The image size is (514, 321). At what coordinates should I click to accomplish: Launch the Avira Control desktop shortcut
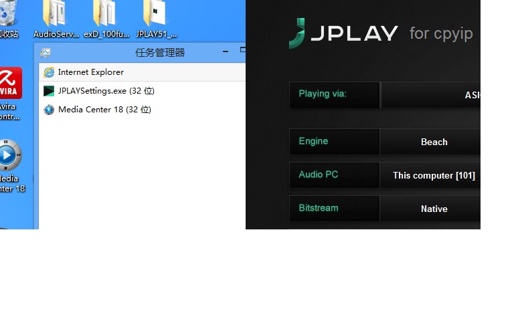10,94
